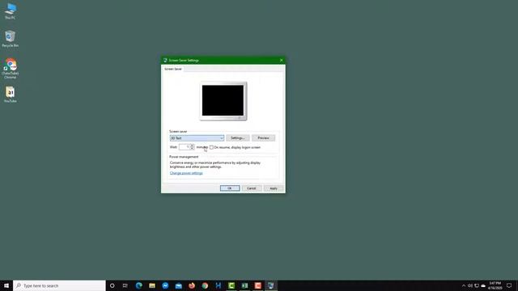The width and height of the screenshot is (518, 291).
Task: Follow the Change power settings link
Action: [186, 173]
